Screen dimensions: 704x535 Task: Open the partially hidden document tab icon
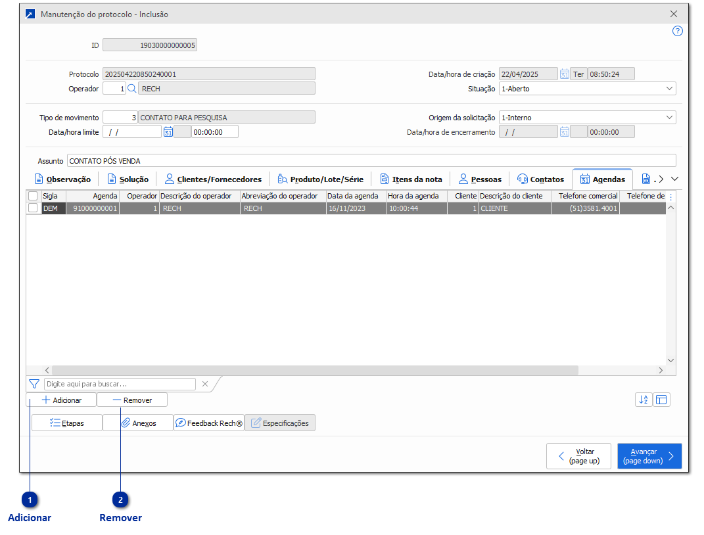(x=645, y=179)
